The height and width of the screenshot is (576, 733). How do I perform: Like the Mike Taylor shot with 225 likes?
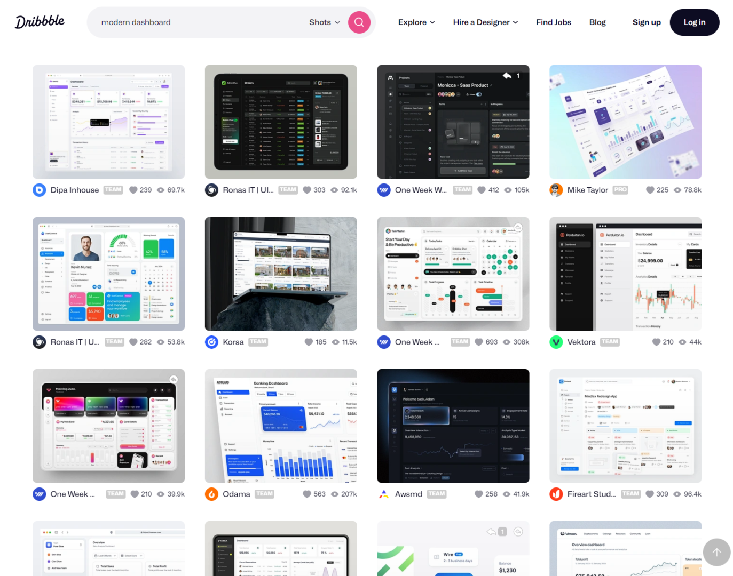650,190
